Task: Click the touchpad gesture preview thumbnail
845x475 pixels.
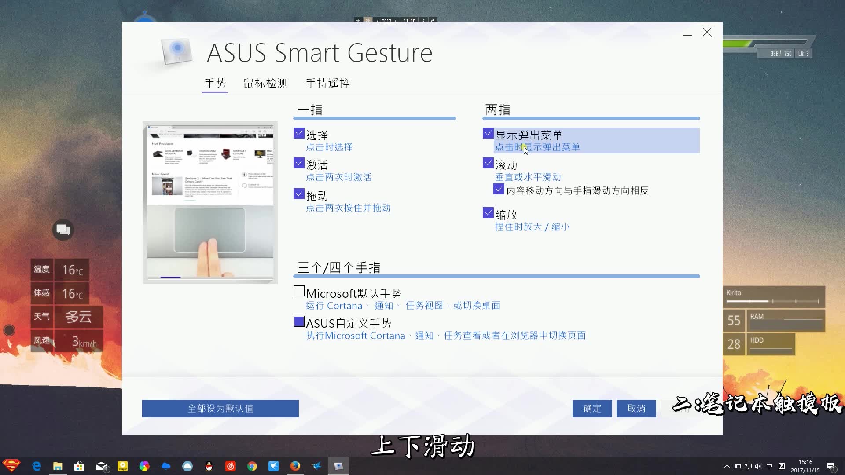Action: (210, 202)
